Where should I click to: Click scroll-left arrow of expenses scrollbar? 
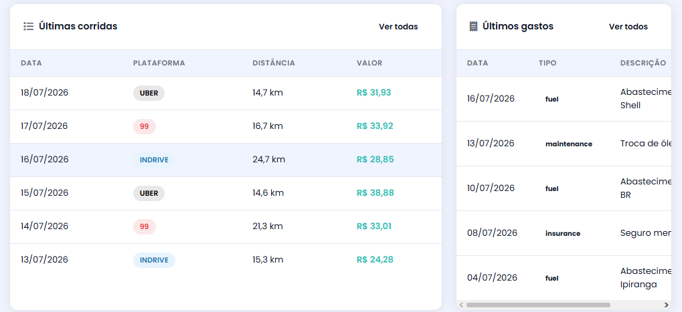click(461, 305)
